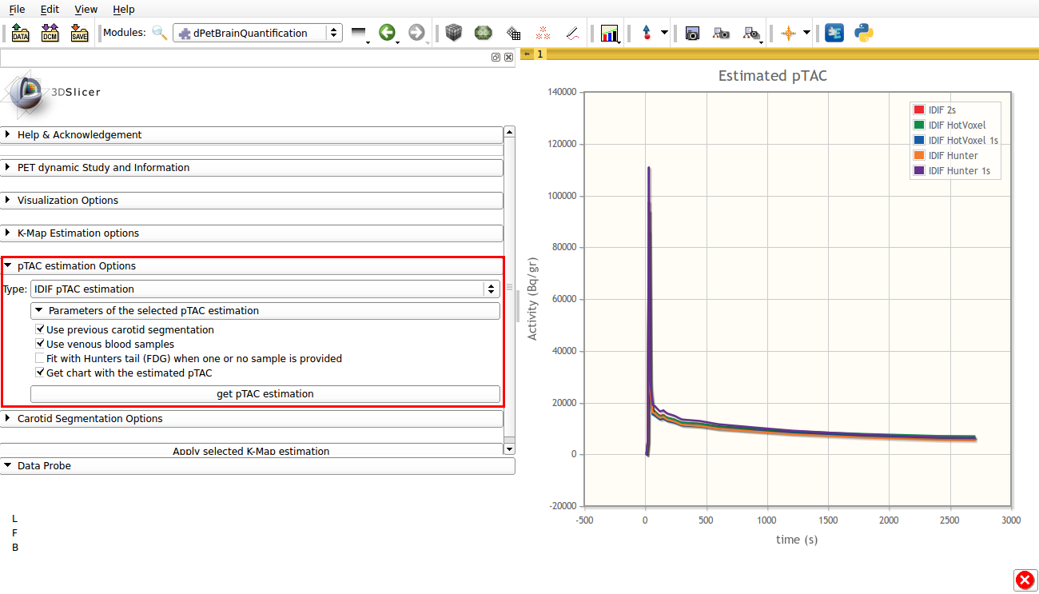Open the View menu
This screenshot has height=594, width=1039.
[86, 10]
